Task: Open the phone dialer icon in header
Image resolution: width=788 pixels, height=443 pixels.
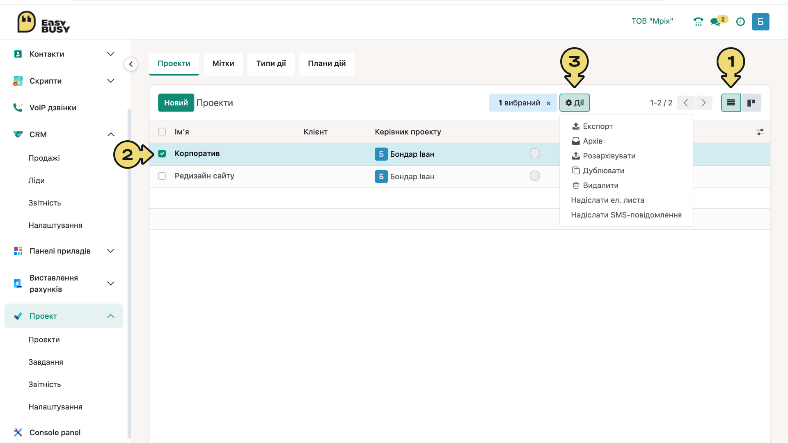Action: click(x=698, y=22)
